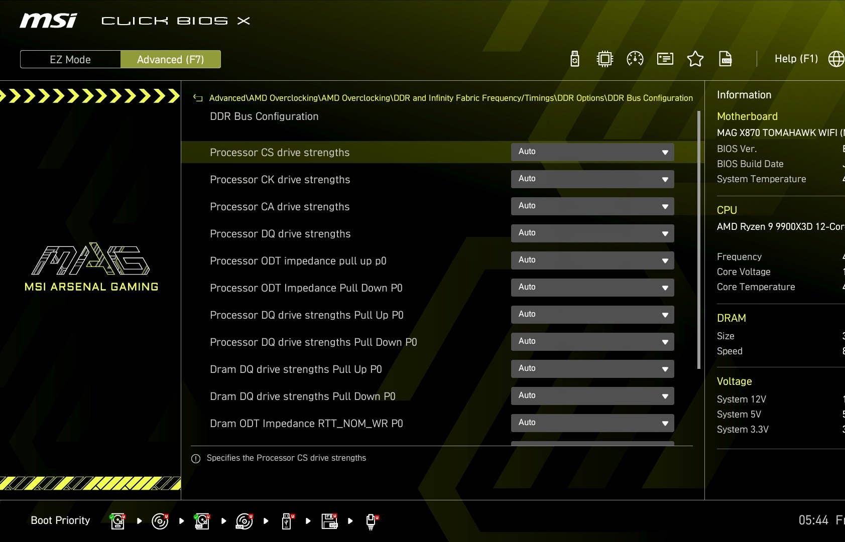Select the USB optical disc boot device icon
Image resolution: width=845 pixels, height=542 pixels.
244,521
